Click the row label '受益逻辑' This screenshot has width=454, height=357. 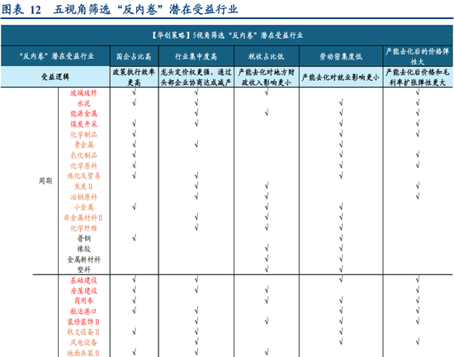(55, 77)
